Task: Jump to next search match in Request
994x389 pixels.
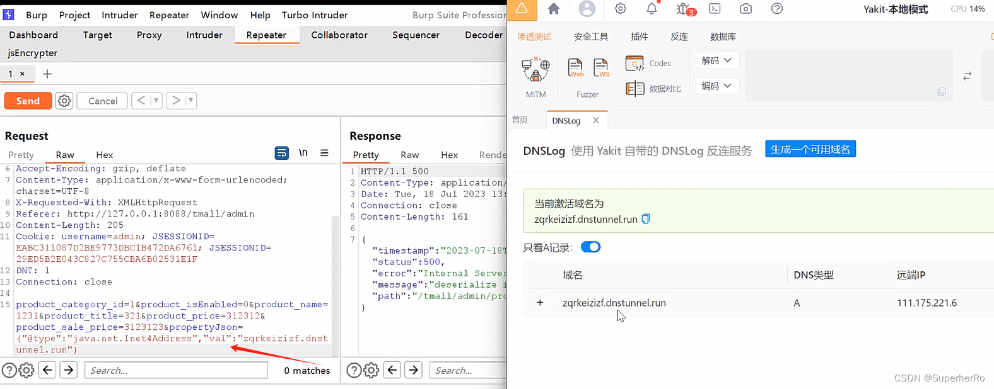Action: [69, 370]
